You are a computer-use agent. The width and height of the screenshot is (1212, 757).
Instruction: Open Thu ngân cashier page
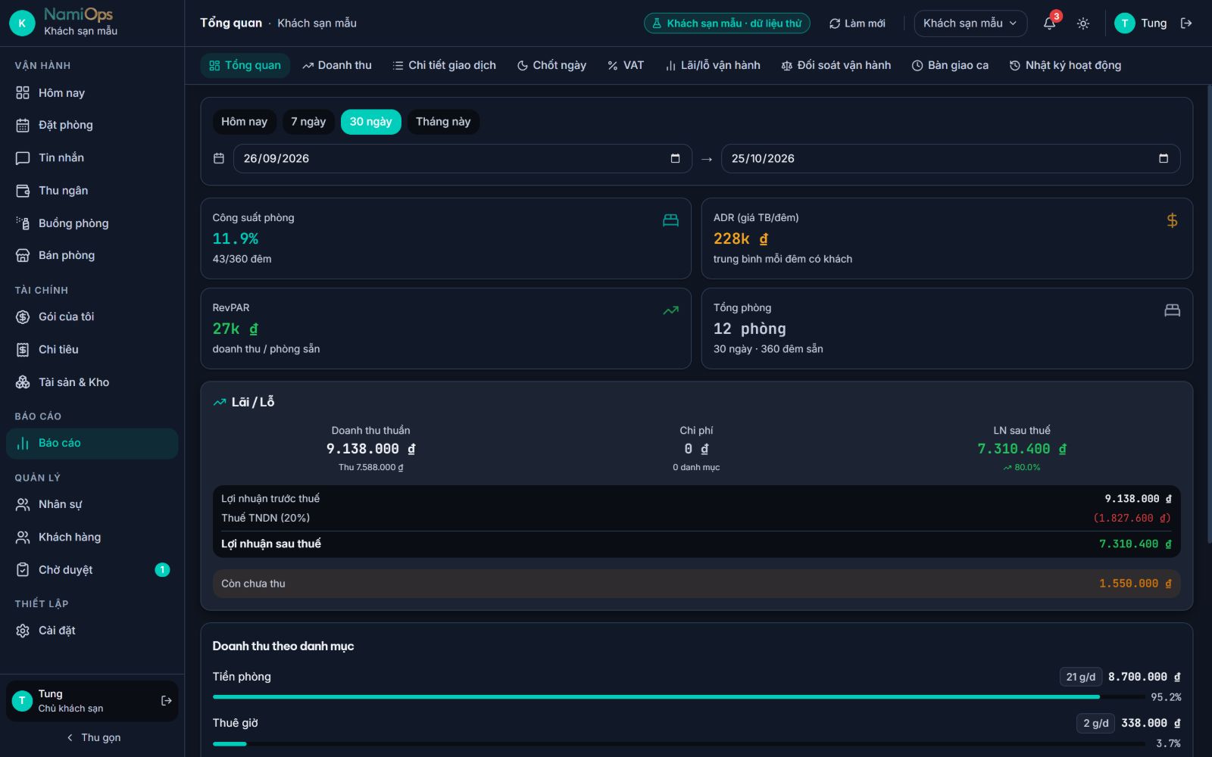coord(92,191)
